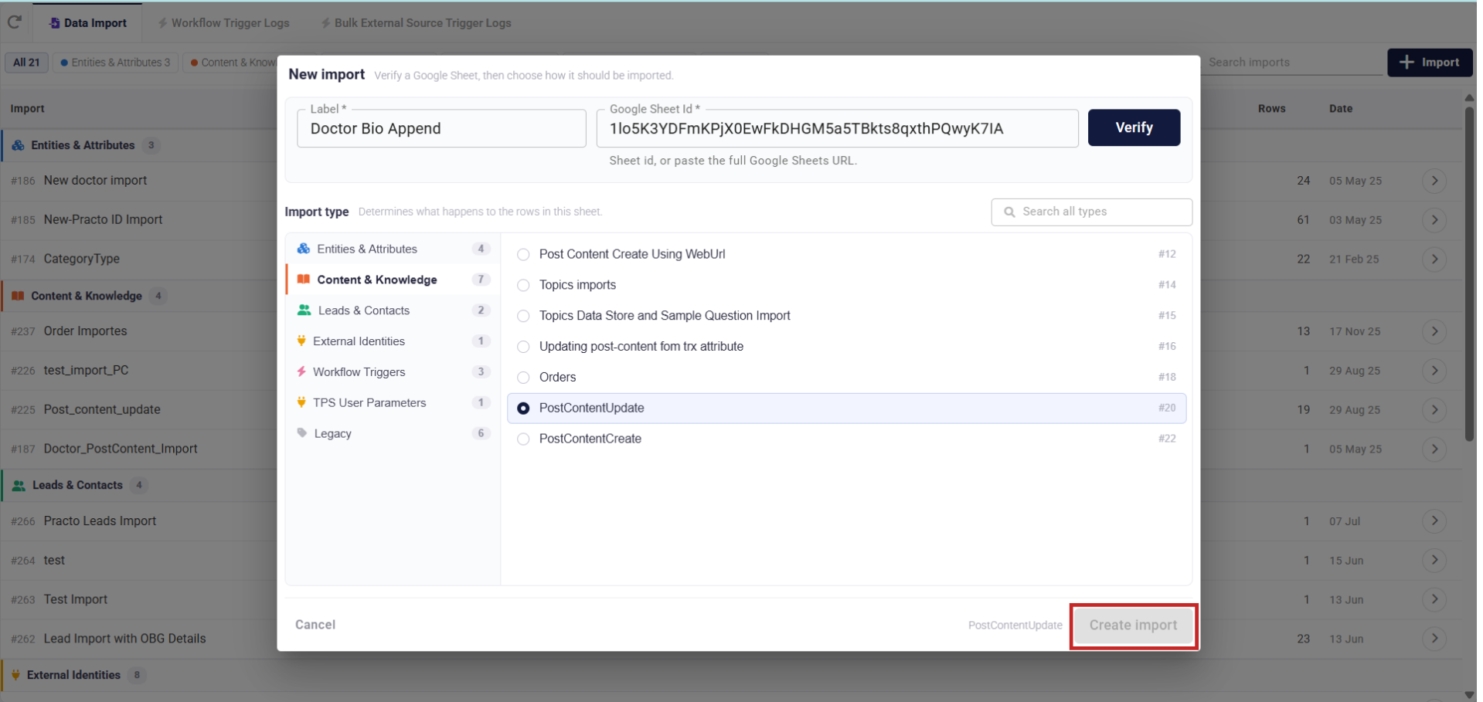Screen dimensions: 1483x702
Task: Select the All 21 filter chip
Action: point(26,63)
